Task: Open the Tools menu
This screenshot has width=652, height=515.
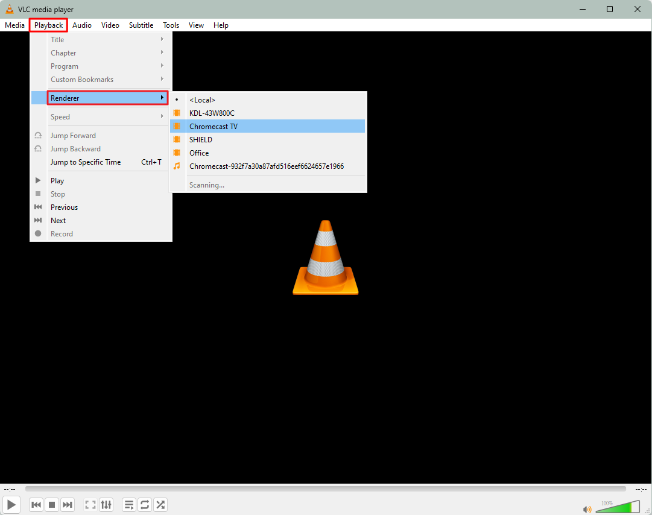Action: click(x=171, y=25)
